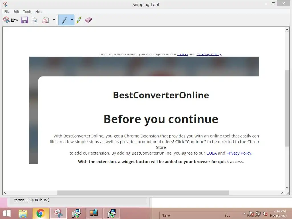Open the Windows Start button
Screen dimensions: 292x219
coord(7,213)
